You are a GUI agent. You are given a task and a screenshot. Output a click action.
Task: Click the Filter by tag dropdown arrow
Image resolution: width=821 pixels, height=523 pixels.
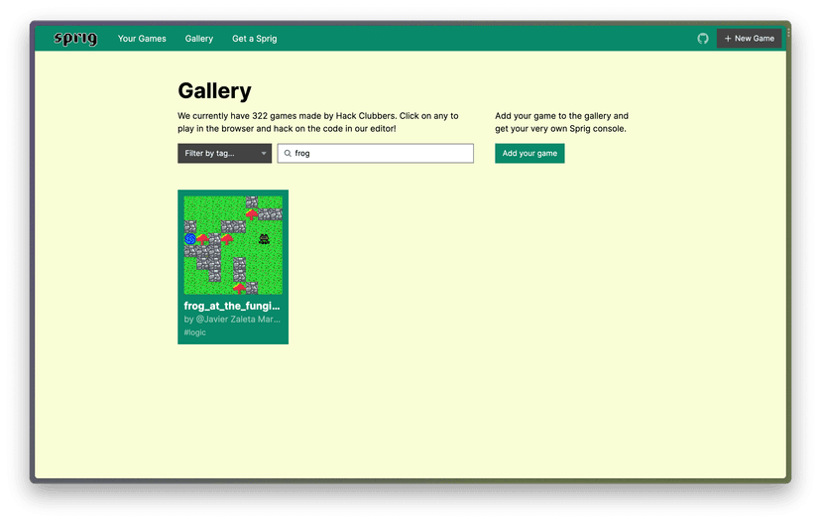coord(264,154)
